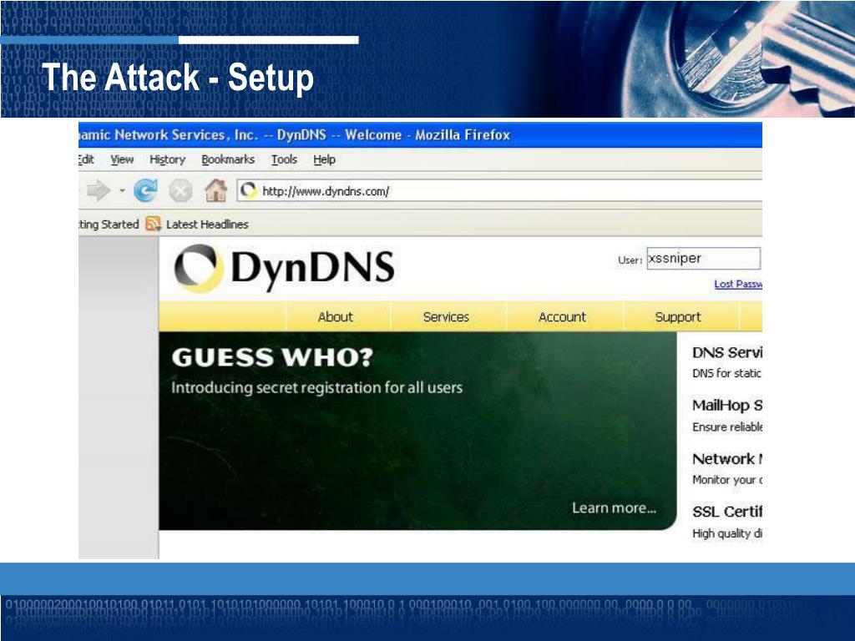855x641 pixels.
Task: Open the MailHop heading link
Action: tap(727, 406)
